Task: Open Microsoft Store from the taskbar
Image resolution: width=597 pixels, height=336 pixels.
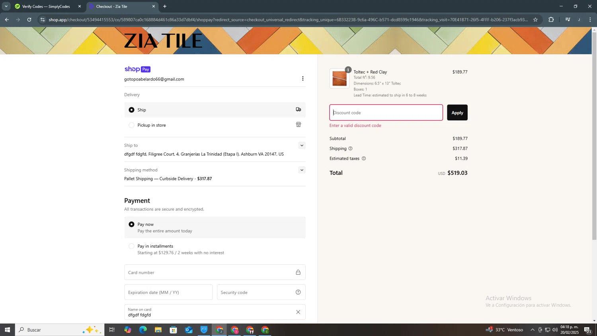Action: pos(173,330)
